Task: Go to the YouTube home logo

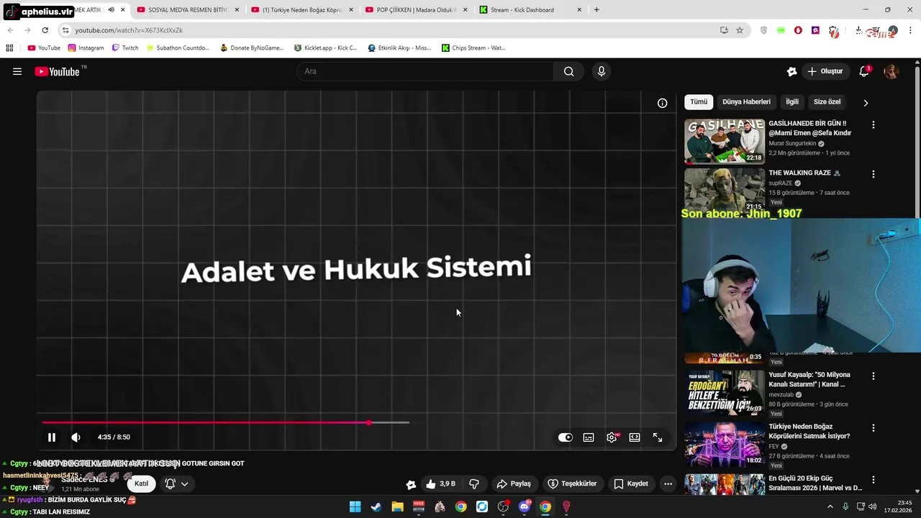Action: pyautogui.click(x=57, y=71)
